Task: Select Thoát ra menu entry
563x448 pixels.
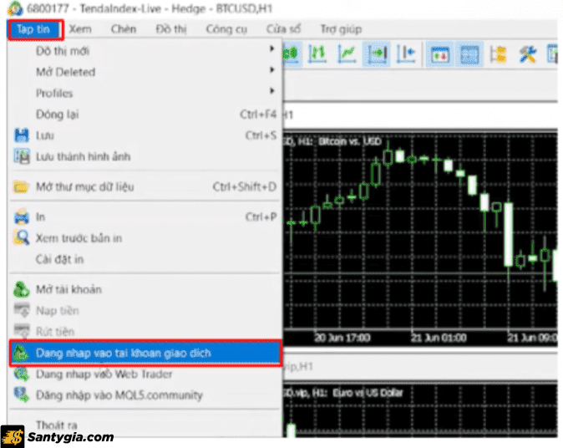Action: pos(144,425)
